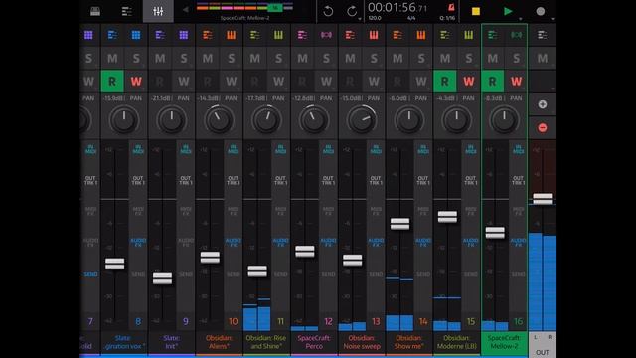The image size is (636, 358).
Task: Open OUT TRK 1 output routing on track 9
Action: tap(186, 180)
